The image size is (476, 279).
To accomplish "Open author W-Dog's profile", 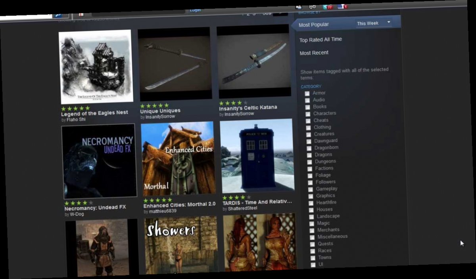I will [77, 214].
